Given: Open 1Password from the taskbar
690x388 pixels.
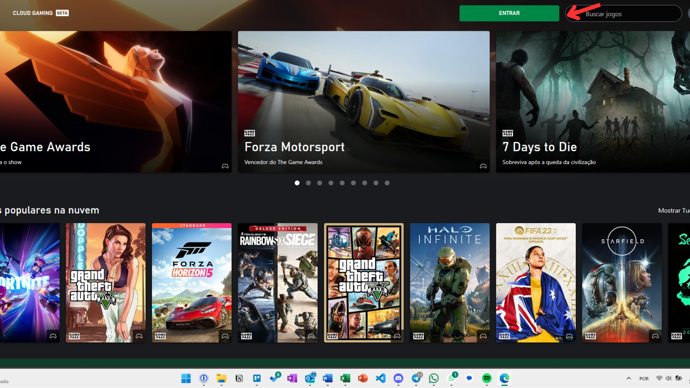Looking at the screenshot, I should pyautogui.click(x=204, y=378).
